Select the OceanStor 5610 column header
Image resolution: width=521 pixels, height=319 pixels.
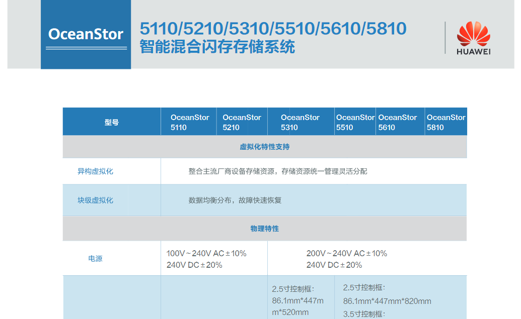coord(398,122)
